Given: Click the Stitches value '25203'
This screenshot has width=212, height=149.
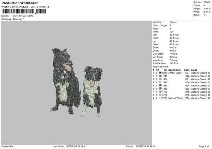Looking at the screenshot, I should coord(207,2).
